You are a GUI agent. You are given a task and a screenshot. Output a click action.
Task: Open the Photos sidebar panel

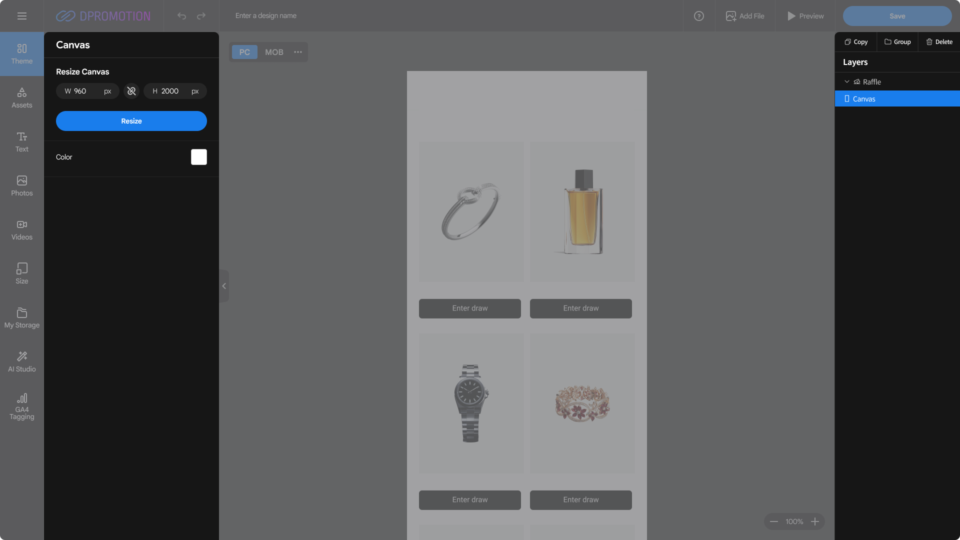point(22,186)
